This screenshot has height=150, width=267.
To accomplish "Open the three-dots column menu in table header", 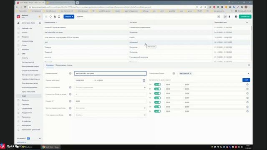I will pyautogui.click(x=247, y=22).
